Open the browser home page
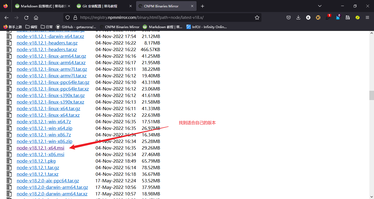374x199 pixels. coord(36,17)
